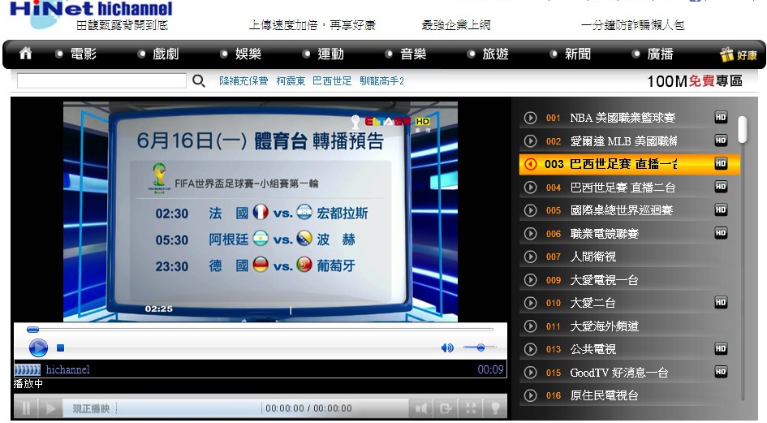Click the channel list scrollbar thumb
The image size is (767, 423).
coord(743,129)
